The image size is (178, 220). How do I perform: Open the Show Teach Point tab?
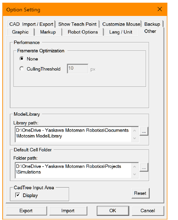pyautogui.click(x=77, y=24)
